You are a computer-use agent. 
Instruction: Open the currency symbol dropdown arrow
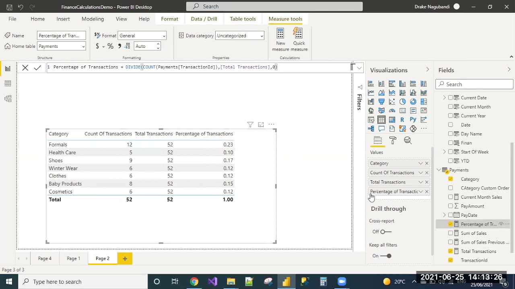click(103, 47)
